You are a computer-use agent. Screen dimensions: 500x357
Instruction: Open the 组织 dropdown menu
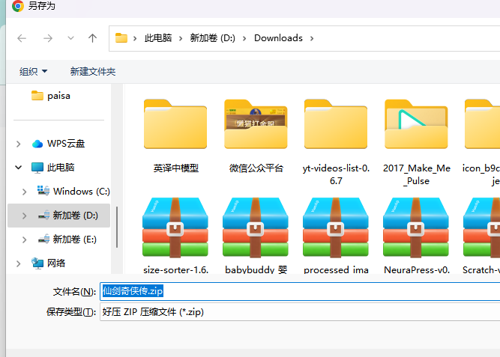[33, 71]
